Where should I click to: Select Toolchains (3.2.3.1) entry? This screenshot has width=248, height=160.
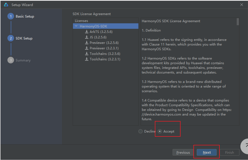pyautogui.click(x=105, y=59)
